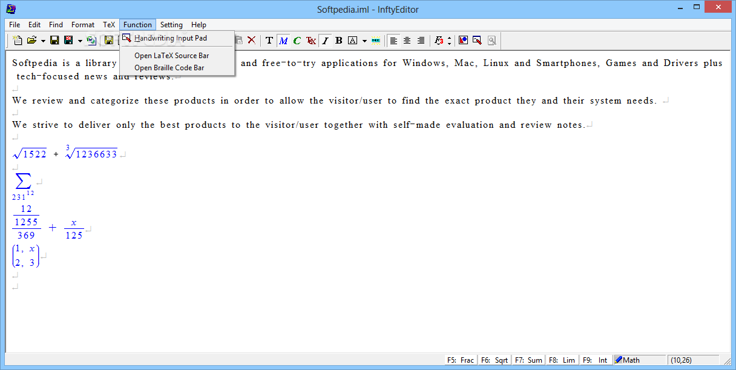Click the square root of 1522 expression
This screenshot has height=370, width=736.
coord(30,154)
